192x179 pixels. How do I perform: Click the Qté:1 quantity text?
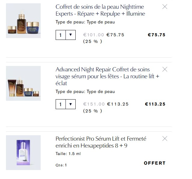[x=61, y=165]
